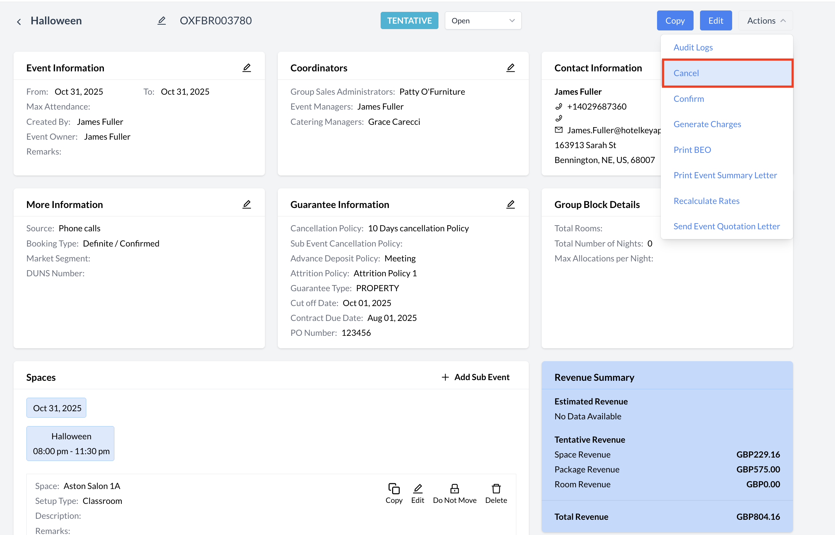
Task: Open the Open status dropdown
Action: click(483, 21)
